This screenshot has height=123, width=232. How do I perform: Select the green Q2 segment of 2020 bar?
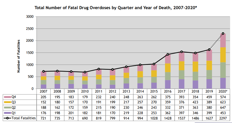[223, 70]
